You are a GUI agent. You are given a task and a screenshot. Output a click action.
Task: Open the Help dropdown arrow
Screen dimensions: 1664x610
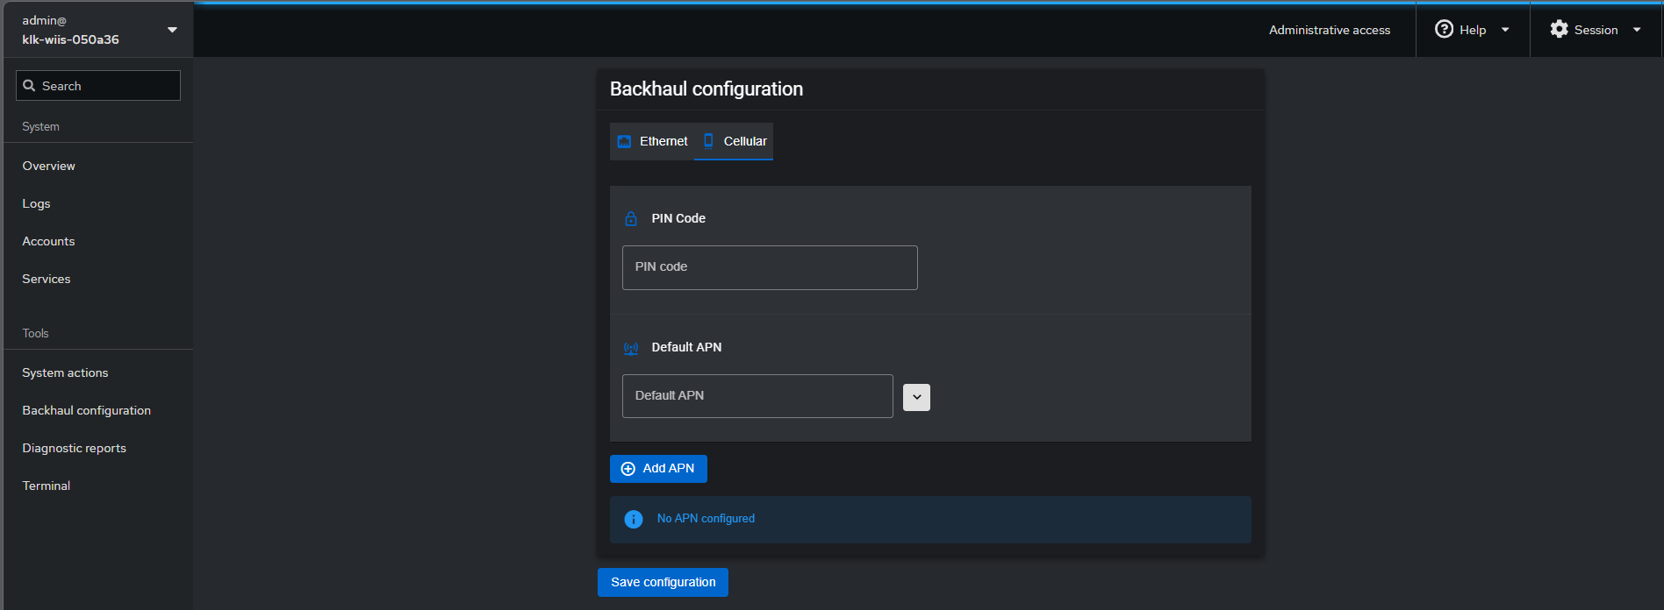[x=1505, y=30]
